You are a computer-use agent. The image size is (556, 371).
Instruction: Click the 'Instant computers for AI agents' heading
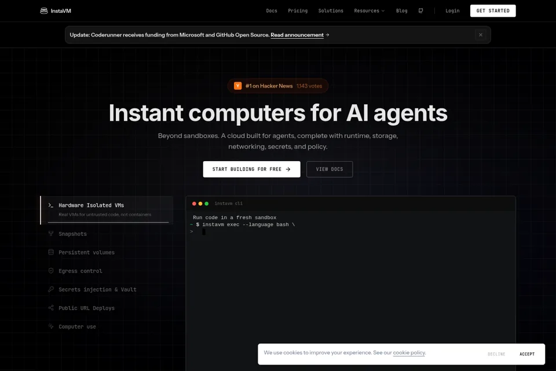278,113
